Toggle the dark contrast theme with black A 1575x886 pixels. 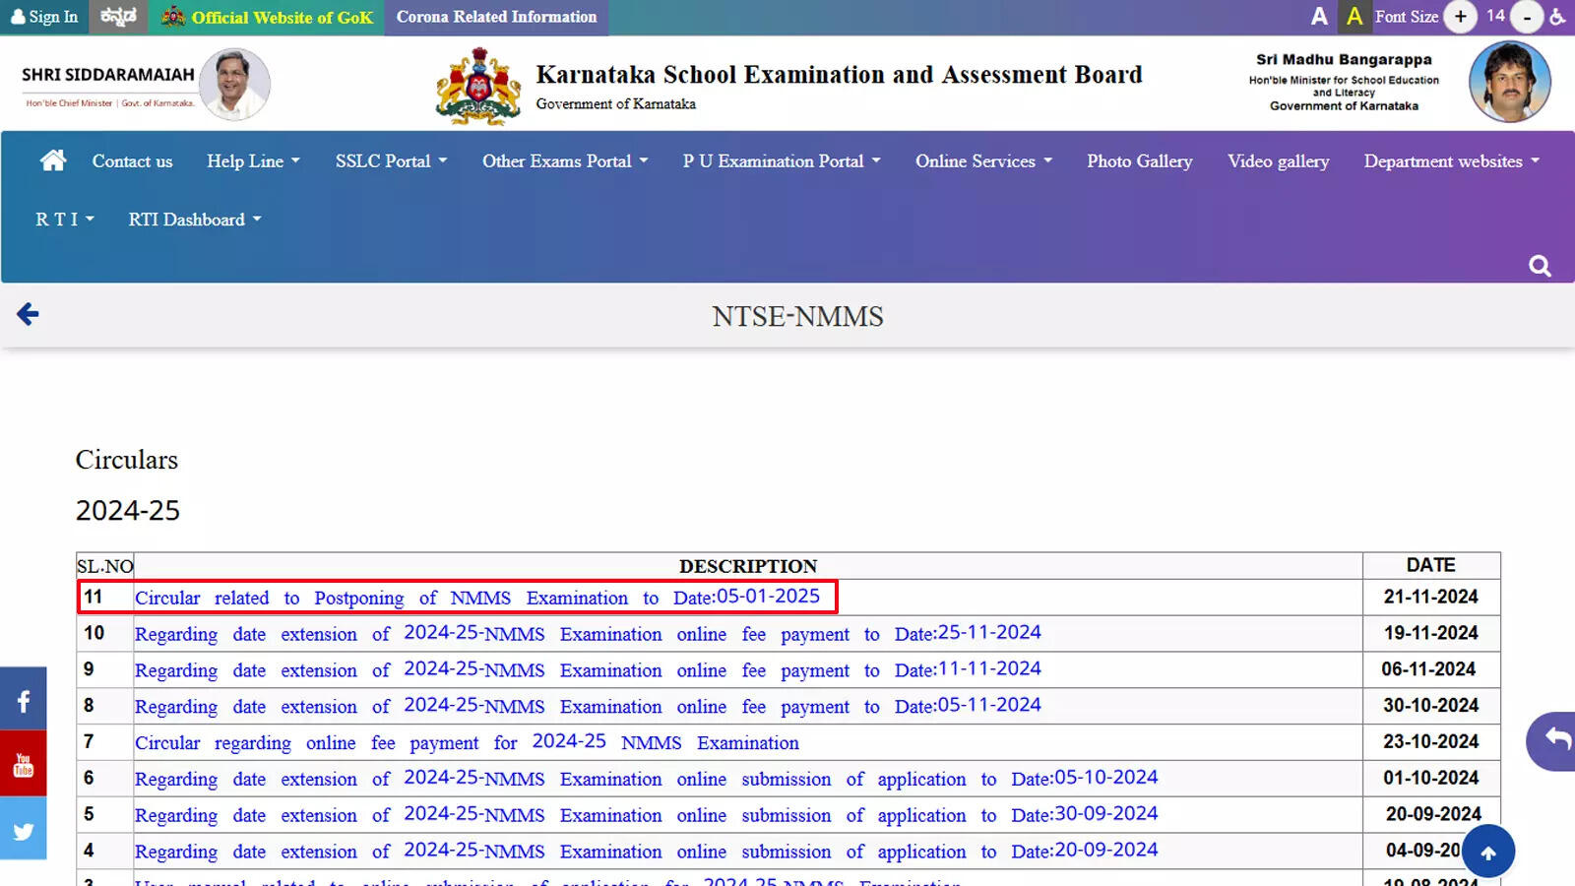[x=1319, y=17]
